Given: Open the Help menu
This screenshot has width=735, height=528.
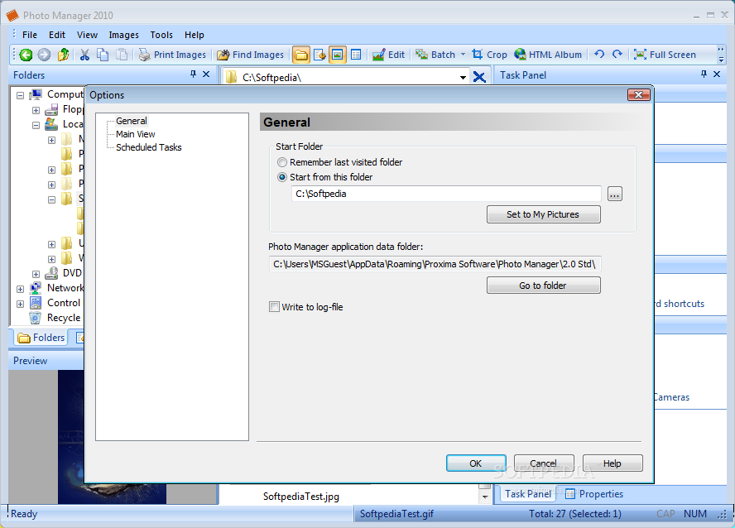Looking at the screenshot, I should 194,35.
